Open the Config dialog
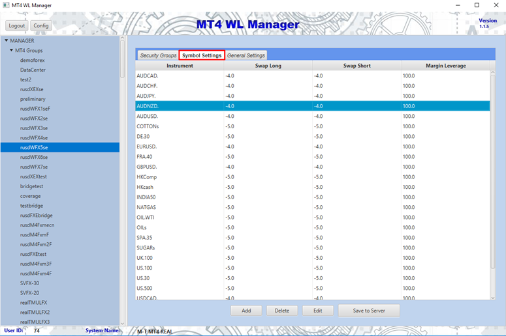 pyautogui.click(x=41, y=26)
